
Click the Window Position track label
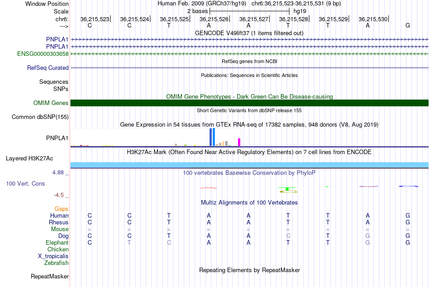(x=47, y=4)
